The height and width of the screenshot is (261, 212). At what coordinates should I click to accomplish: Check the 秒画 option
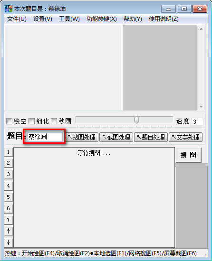(x=54, y=121)
